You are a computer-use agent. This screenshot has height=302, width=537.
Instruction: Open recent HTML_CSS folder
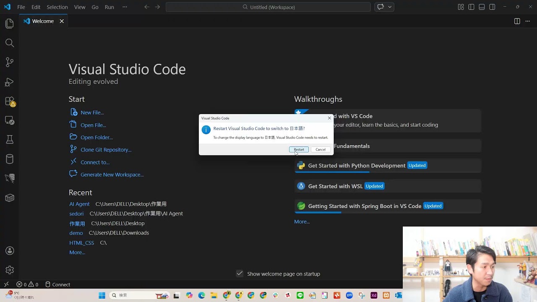click(x=81, y=243)
